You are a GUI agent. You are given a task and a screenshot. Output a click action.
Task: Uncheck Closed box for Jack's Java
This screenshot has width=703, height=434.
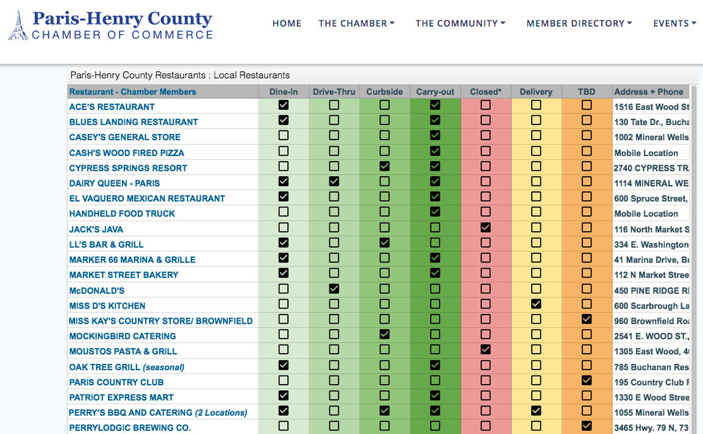tap(485, 227)
